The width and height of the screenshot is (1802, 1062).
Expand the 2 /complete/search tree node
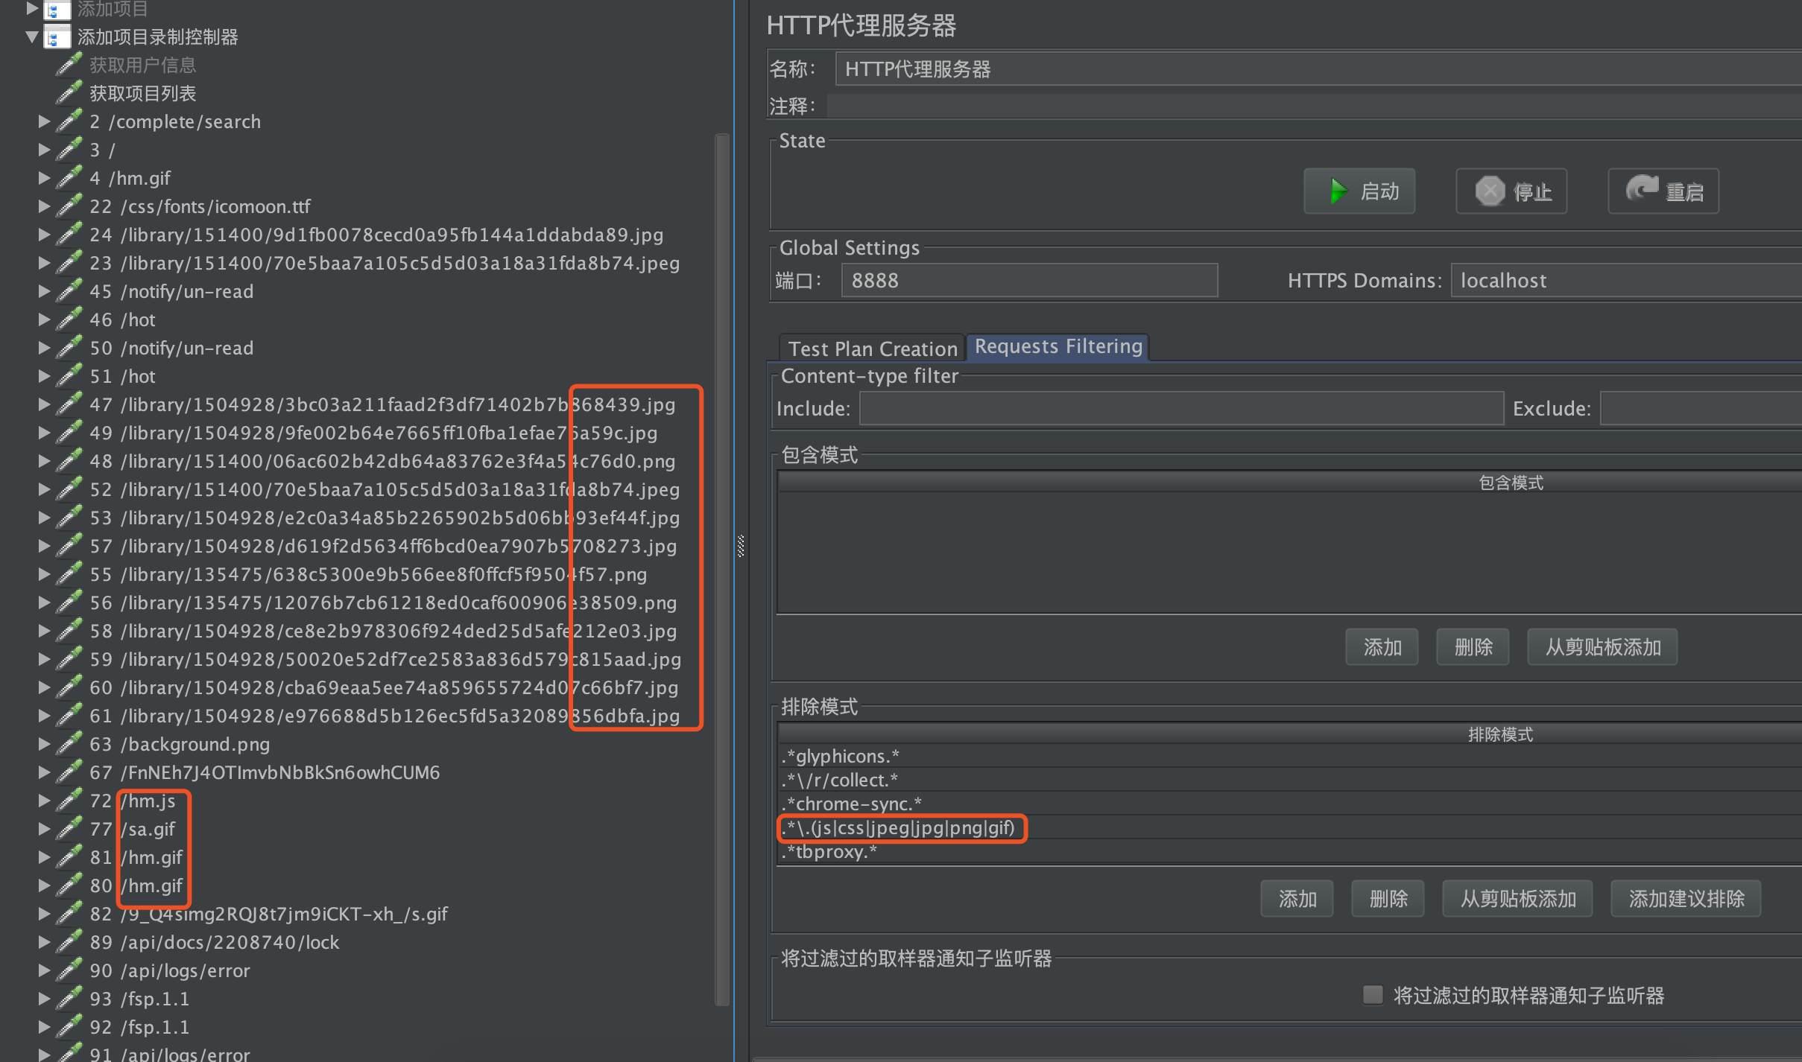point(44,121)
